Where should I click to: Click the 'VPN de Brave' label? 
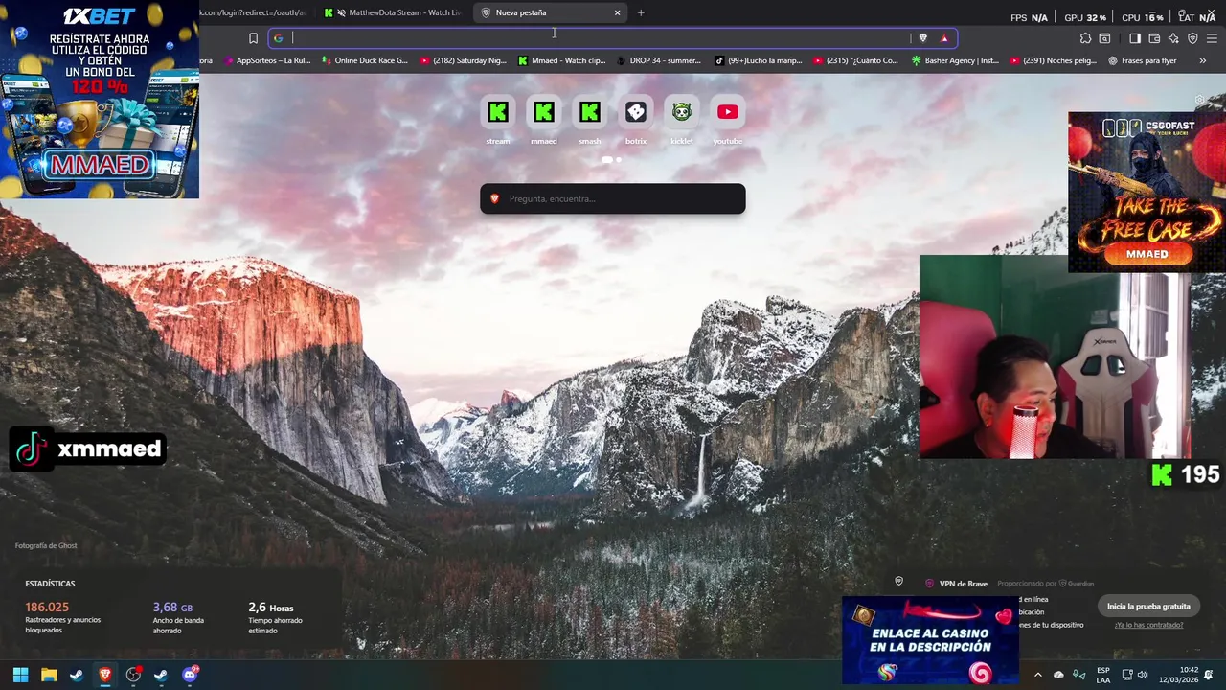coord(964,584)
